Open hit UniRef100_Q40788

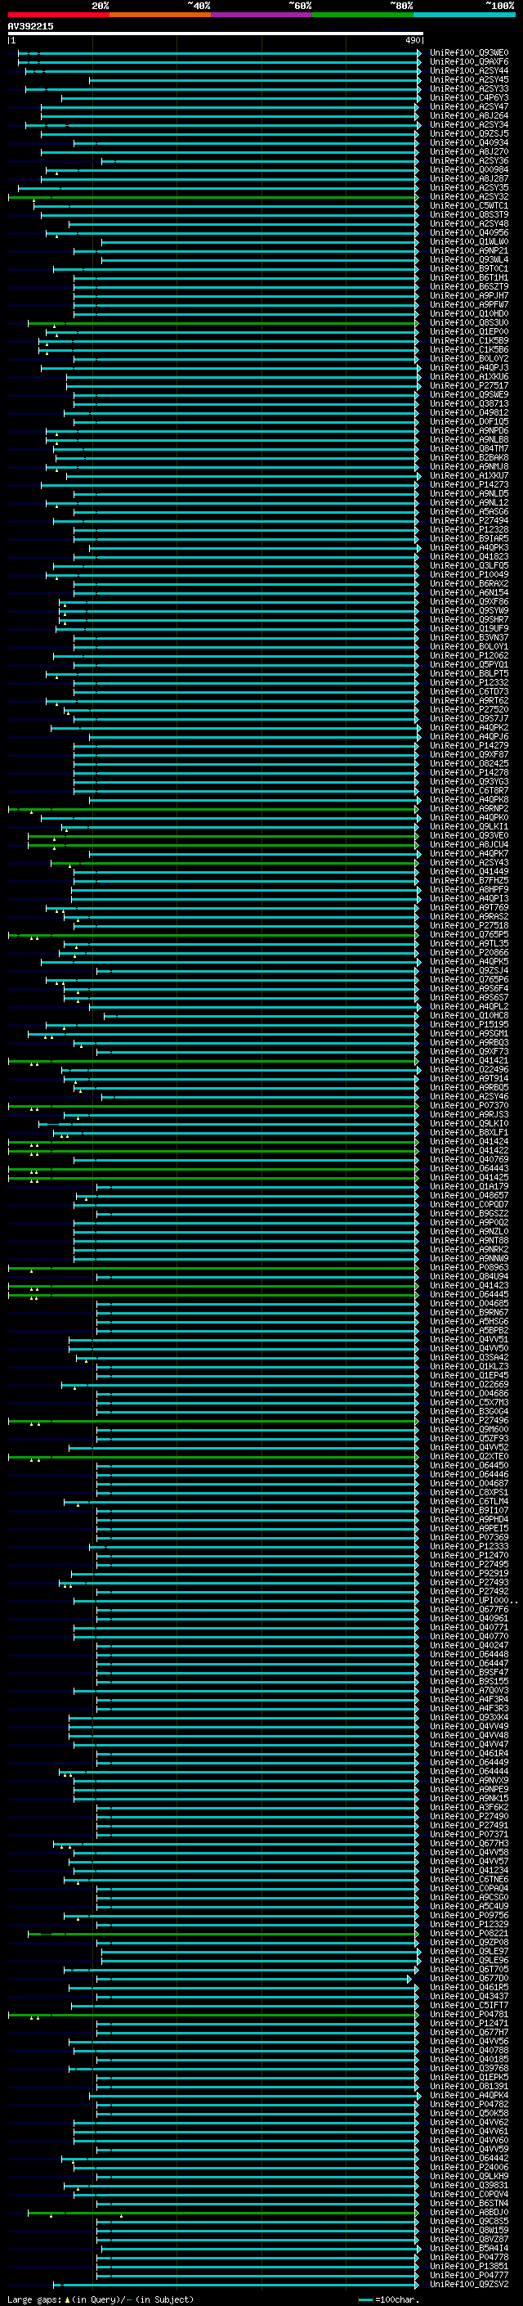tap(469, 2050)
